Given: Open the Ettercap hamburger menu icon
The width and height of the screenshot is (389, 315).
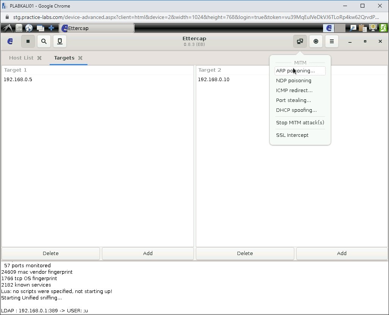Looking at the screenshot, I should click(331, 41).
